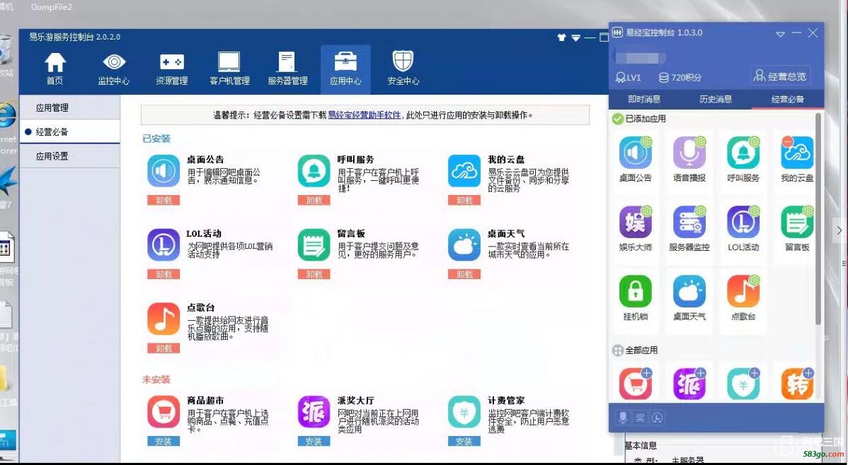848x465 pixels.
Task: Install 计费管家 using its 安装 button
Action: point(464,441)
